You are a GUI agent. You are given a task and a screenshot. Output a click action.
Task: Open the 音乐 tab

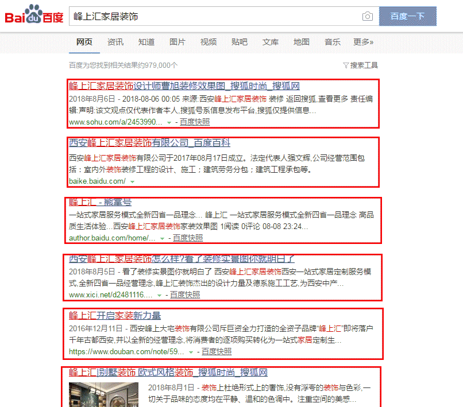[x=333, y=42]
